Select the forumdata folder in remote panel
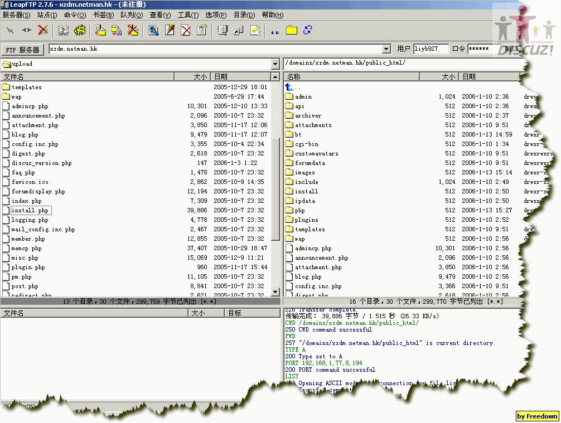561x423 pixels. (310, 163)
